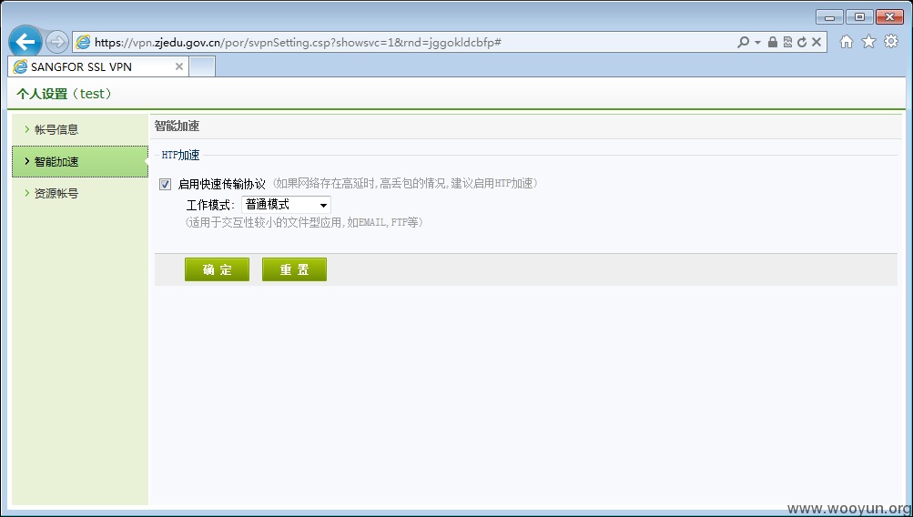Image resolution: width=913 pixels, height=517 pixels.
Task: Click the 个人设置（test） heading
Action: click(x=64, y=94)
